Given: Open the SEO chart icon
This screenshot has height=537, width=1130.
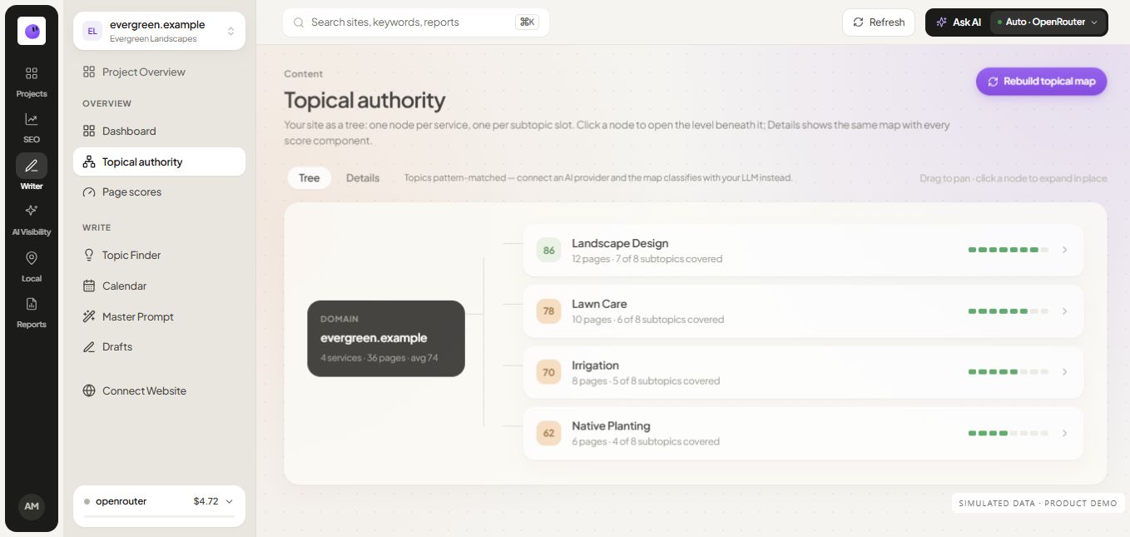Looking at the screenshot, I should (32, 119).
